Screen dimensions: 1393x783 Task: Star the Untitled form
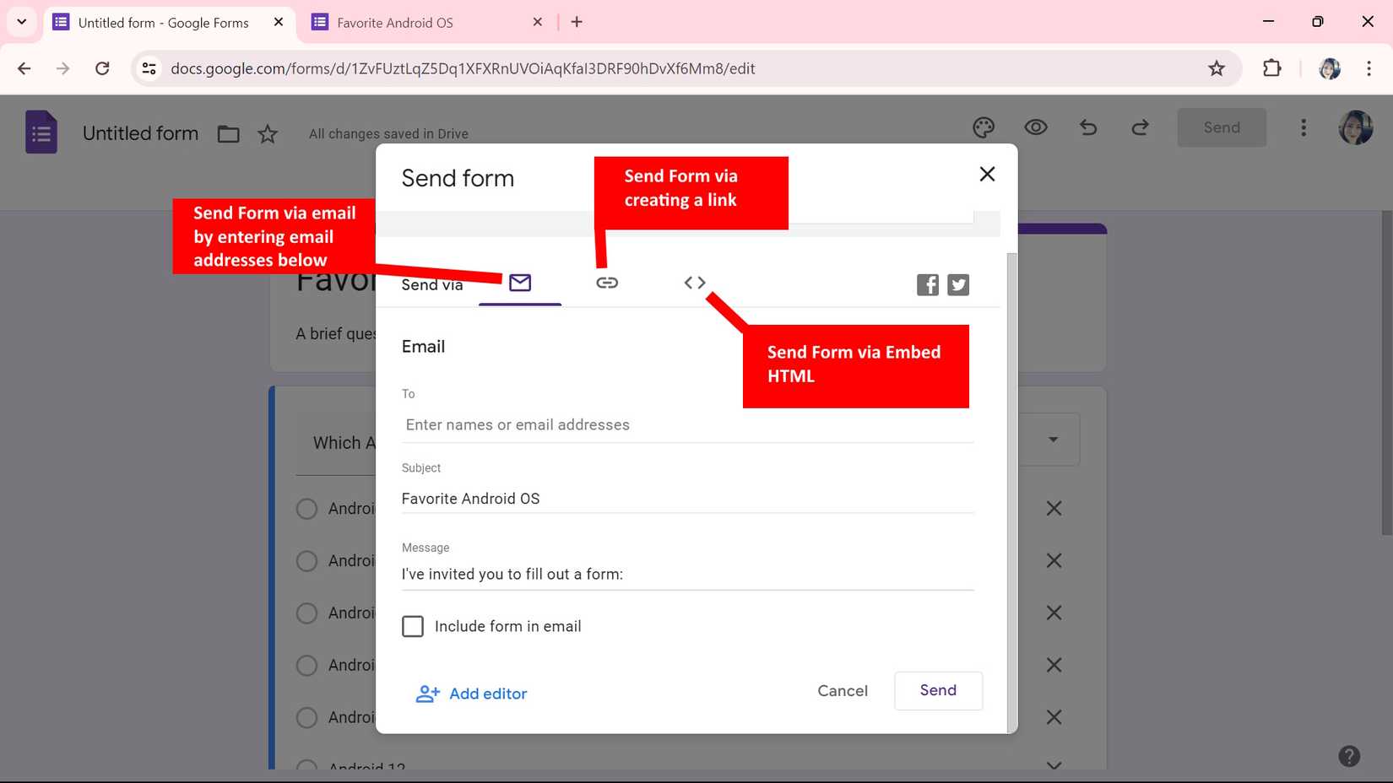pyautogui.click(x=268, y=133)
